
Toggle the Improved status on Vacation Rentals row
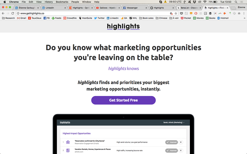click(171, 151)
